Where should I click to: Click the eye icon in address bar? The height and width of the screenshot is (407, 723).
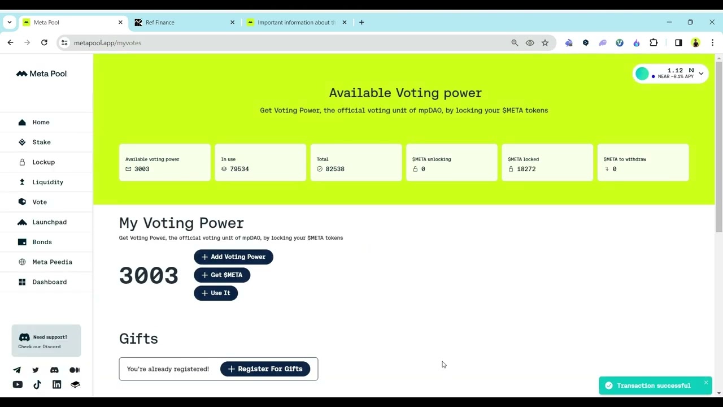click(530, 43)
